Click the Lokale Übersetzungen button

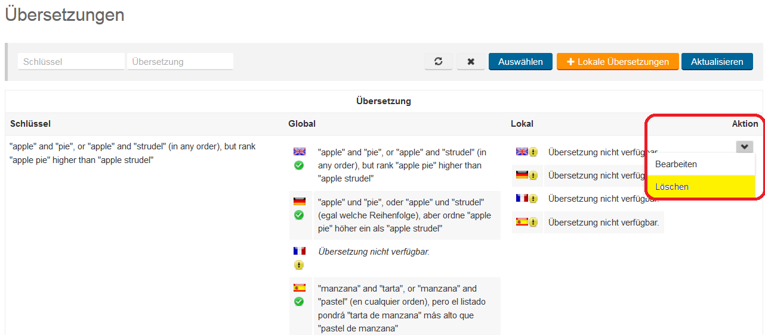(x=618, y=62)
